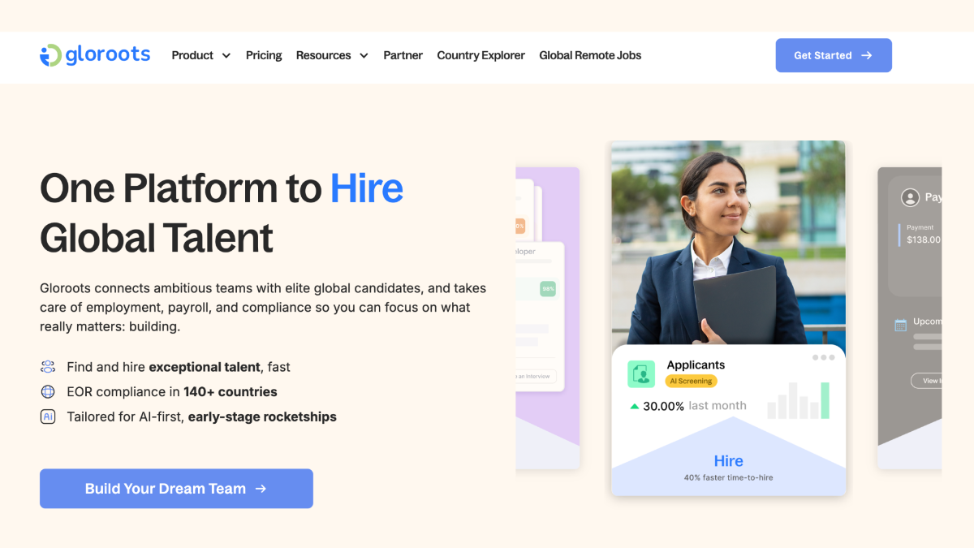
Task: Select the purple left carousel card
Action: (x=547, y=318)
